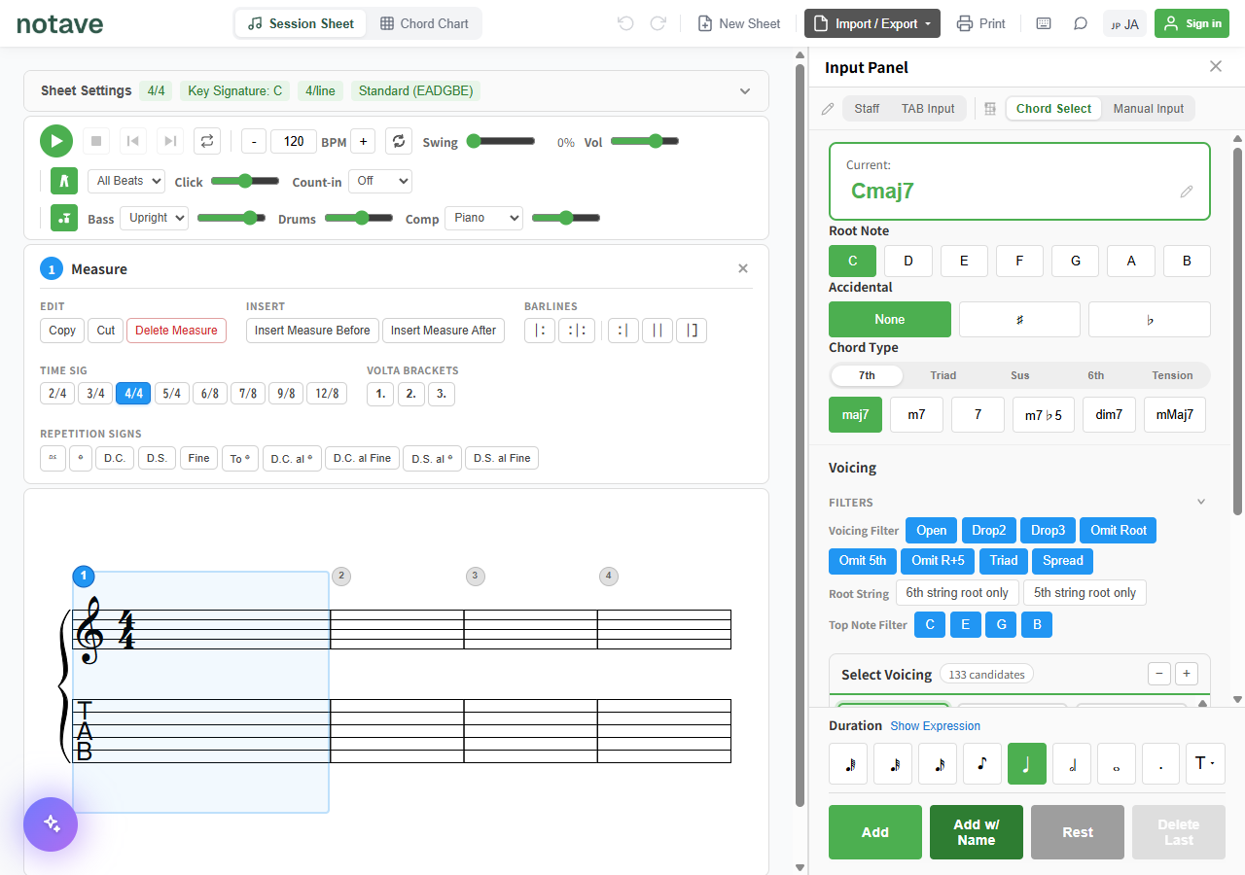The width and height of the screenshot is (1245, 875).
Task: Open the Sus chord type tab
Action: click(1019, 375)
